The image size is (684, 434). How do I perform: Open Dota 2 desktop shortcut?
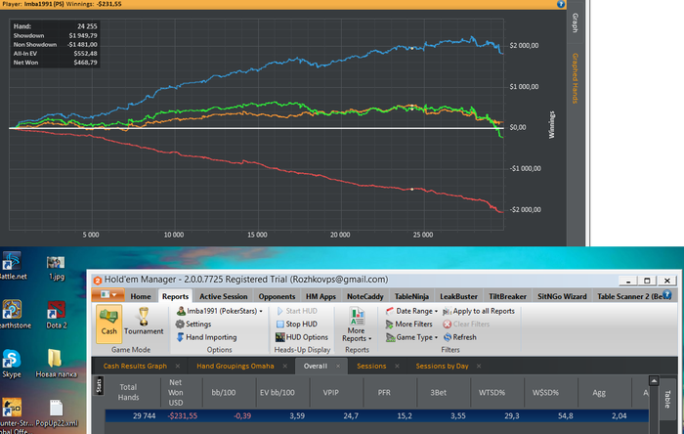[57, 315]
